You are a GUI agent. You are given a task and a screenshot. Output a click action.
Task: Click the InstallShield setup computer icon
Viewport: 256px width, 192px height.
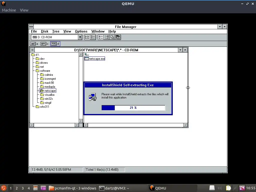[x=92, y=97]
